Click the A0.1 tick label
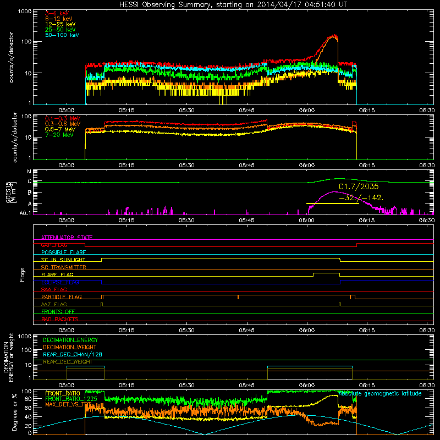This screenshot has width=440, height=440. pos(25,213)
